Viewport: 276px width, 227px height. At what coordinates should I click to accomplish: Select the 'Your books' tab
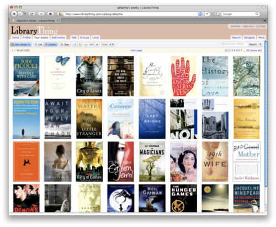coord(41,38)
